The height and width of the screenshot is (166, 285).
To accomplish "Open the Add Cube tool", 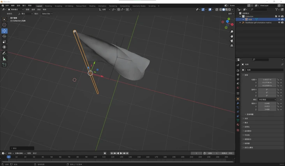I will [x=4, y=65].
